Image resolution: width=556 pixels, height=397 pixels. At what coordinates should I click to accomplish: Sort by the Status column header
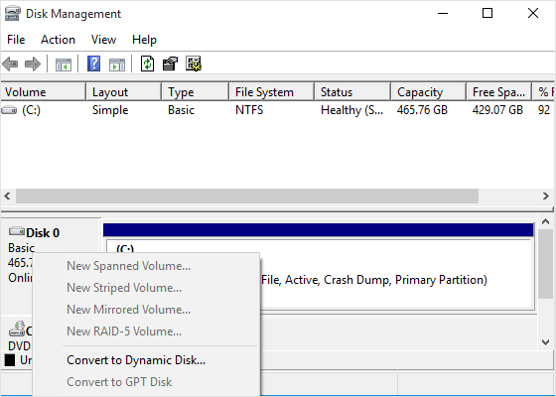pos(352,92)
